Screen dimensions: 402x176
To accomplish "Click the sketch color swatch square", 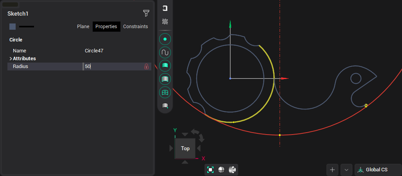I will tap(13, 27).
